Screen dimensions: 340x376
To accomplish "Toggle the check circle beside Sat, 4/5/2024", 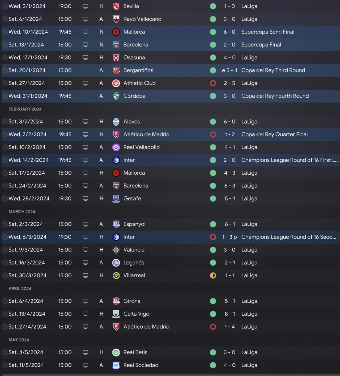I will tap(5, 352).
